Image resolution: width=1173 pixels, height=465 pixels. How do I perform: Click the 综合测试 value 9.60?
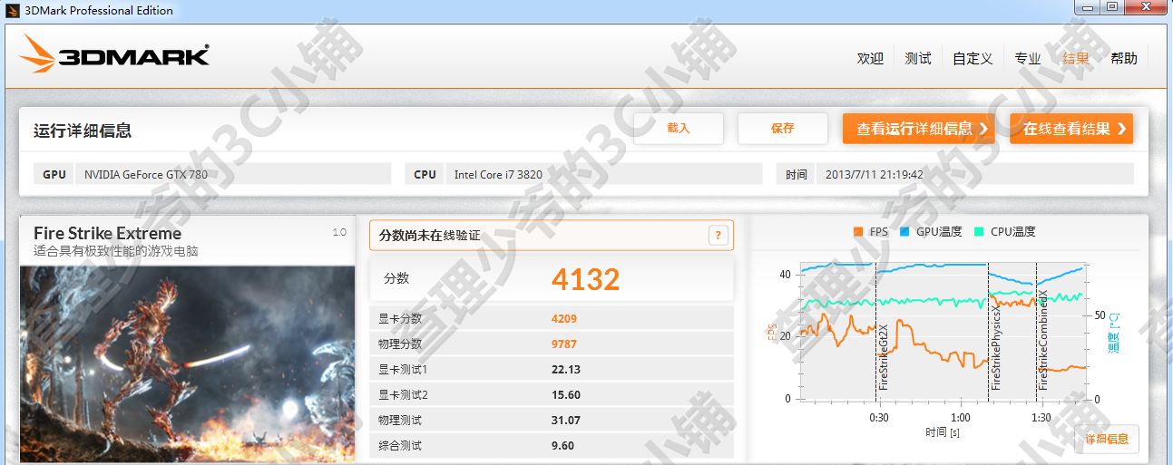click(x=562, y=446)
